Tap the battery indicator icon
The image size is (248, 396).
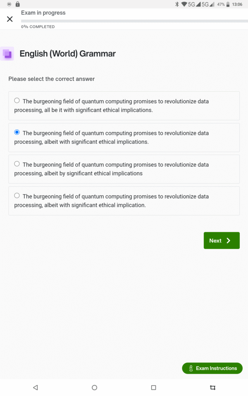click(x=228, y=4)
